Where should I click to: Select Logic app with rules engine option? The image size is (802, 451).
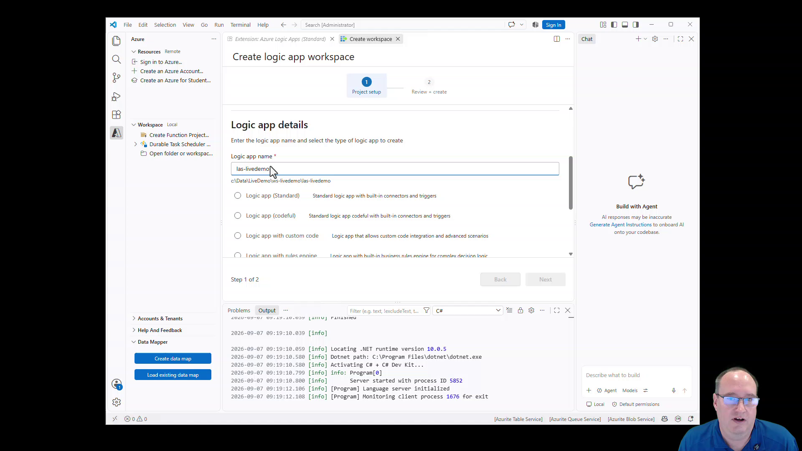[238, 255]
